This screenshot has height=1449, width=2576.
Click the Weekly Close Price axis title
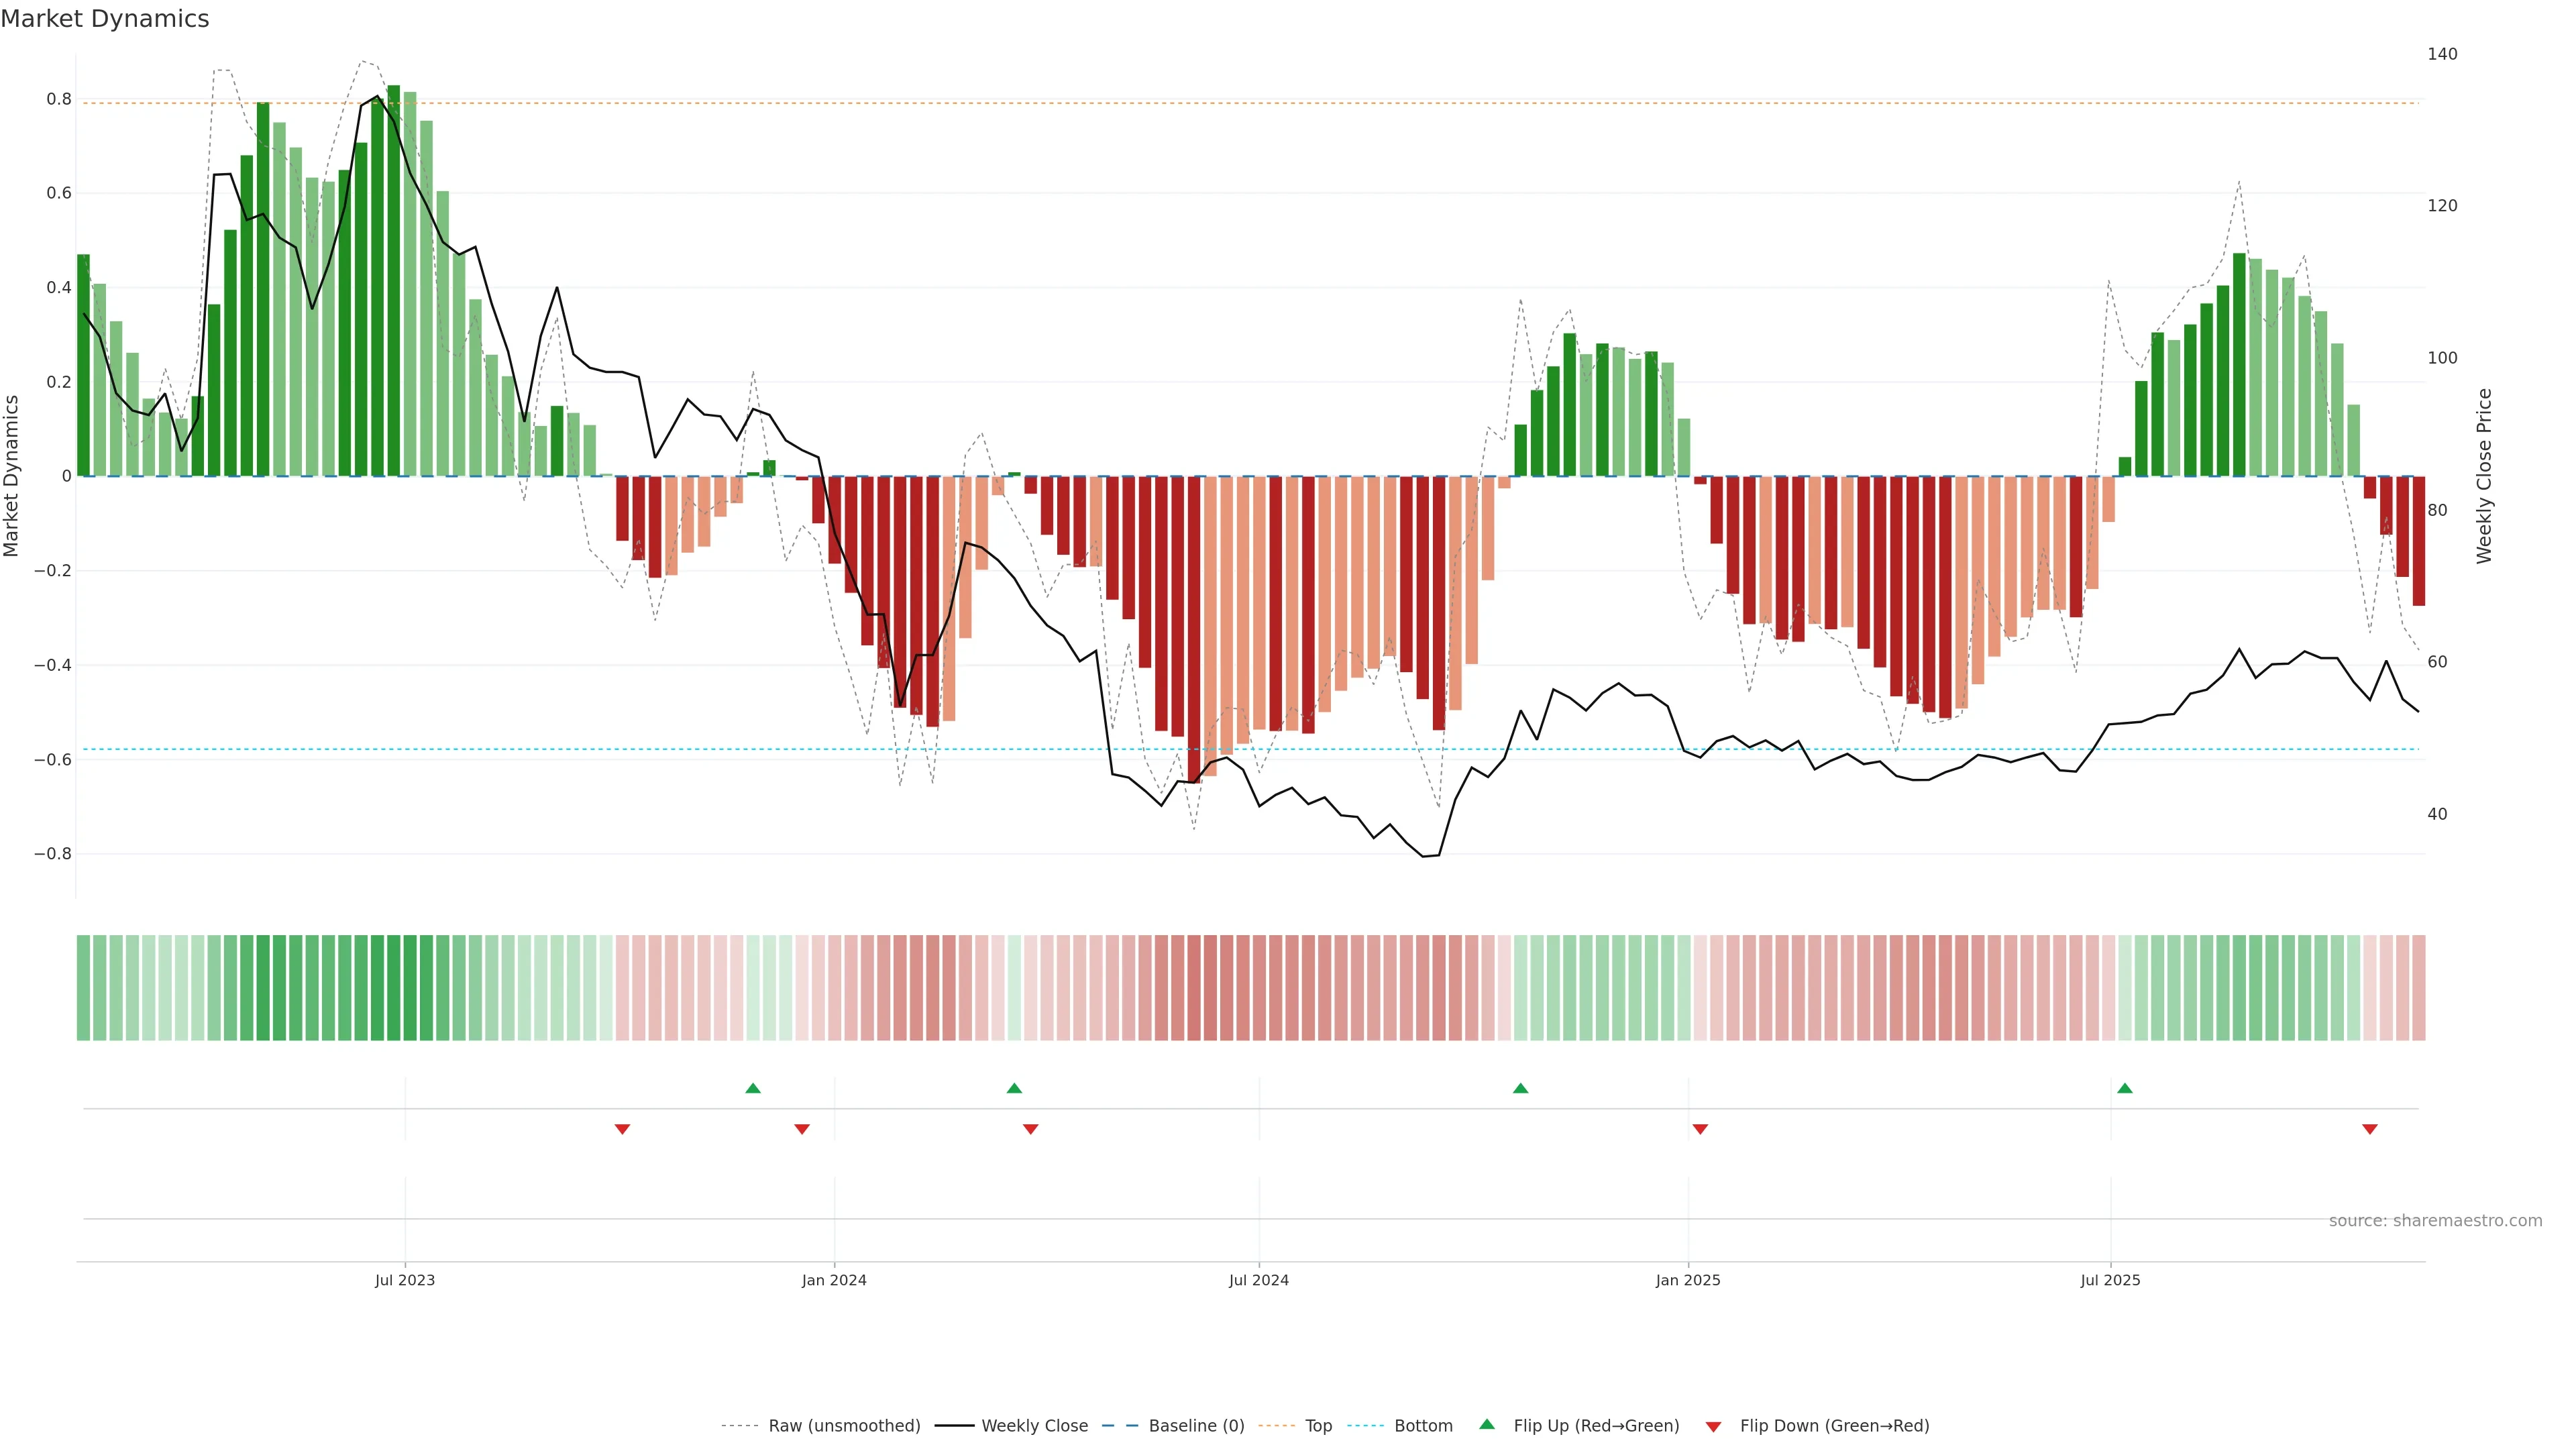pos(2484,476)
